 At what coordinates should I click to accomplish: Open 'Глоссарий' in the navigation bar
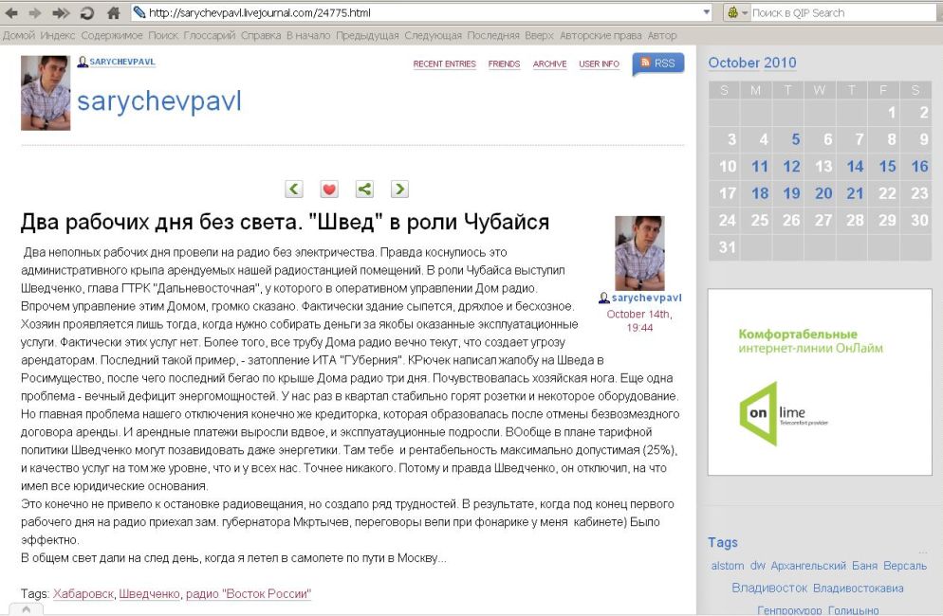(209, 36)
